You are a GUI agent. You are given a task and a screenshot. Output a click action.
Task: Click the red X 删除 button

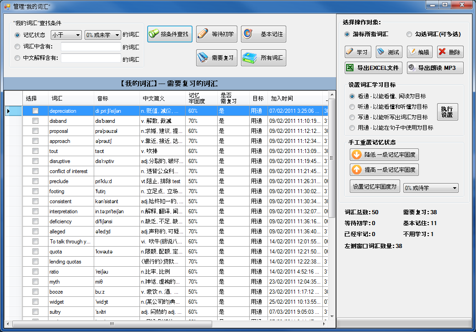pos(450,52)
